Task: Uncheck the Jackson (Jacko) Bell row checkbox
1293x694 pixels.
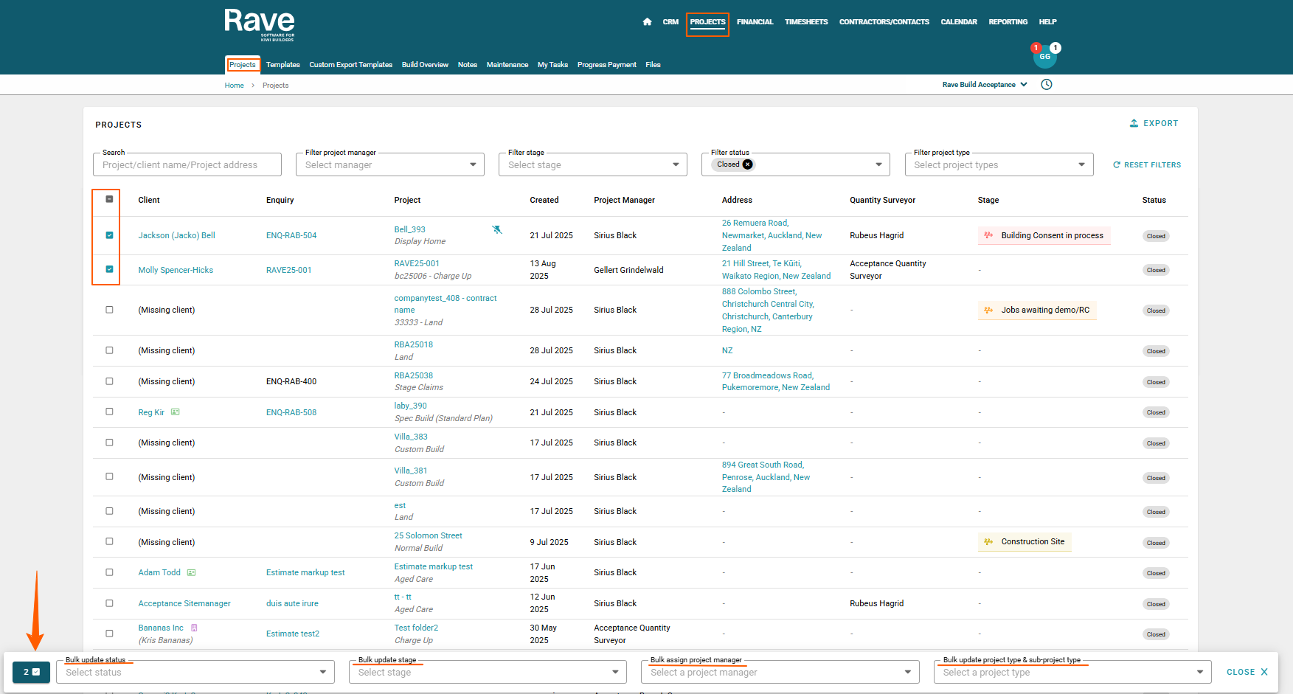Action: (109, 235)
